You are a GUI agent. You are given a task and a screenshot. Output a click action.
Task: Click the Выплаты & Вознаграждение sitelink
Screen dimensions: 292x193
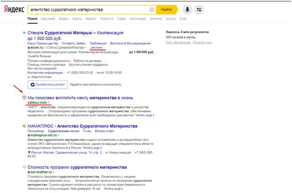130,43
